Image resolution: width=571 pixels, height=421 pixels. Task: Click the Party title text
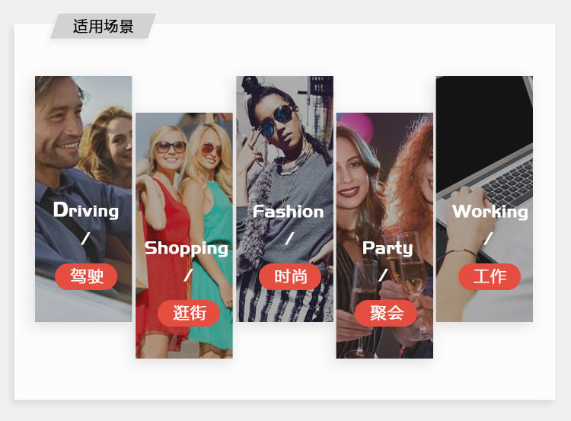point(388,249)
